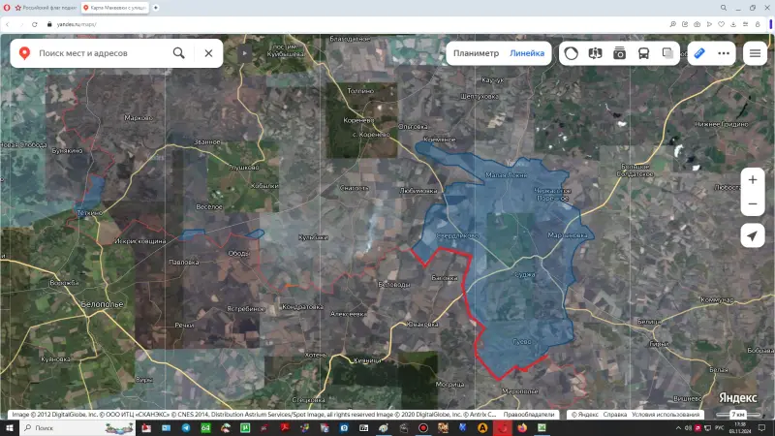Open the Windows Start menu
Image resolution: width=775 pixels, height=436 pixels.
[x=10, y=427]
